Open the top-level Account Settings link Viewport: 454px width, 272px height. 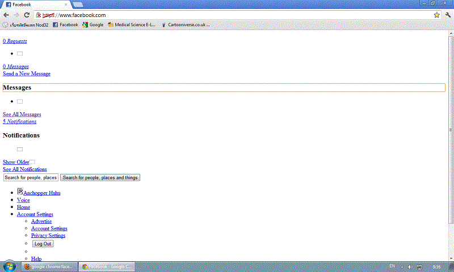tap(35, 214)
